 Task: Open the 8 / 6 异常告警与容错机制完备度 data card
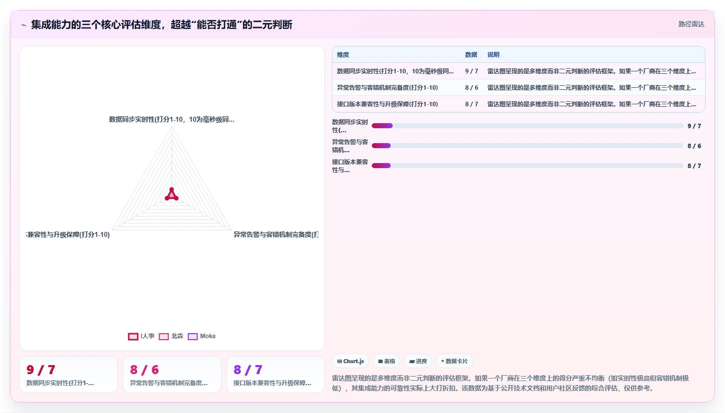click(172, 375)
